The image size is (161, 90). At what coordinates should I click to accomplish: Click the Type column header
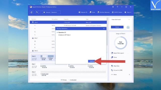tap(87, 19)
